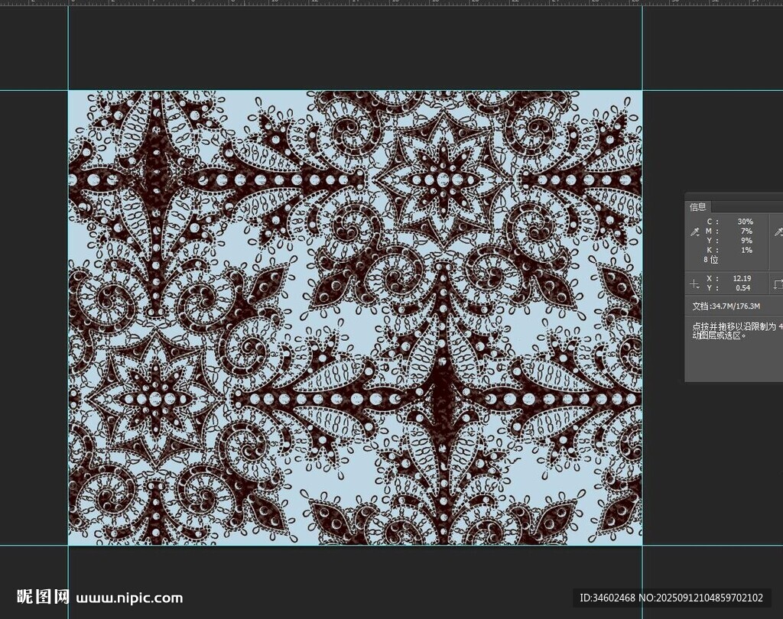This screenshot has width=783, height=619.
Task: Click the '文档:34.7M/176.3M' document size text
Action: (726, 306)
